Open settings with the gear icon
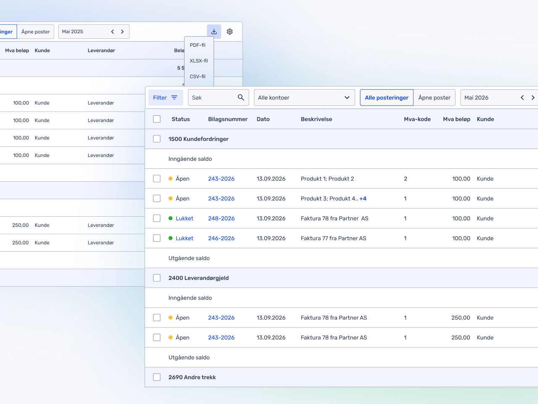Image resolution: width=538 pixels, height=404 pixels. 230,32
